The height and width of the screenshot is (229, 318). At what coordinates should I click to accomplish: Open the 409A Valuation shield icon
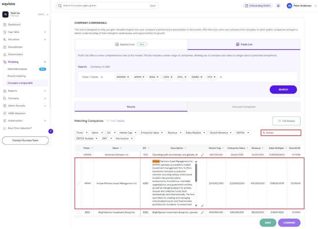[x=5, y=113]
